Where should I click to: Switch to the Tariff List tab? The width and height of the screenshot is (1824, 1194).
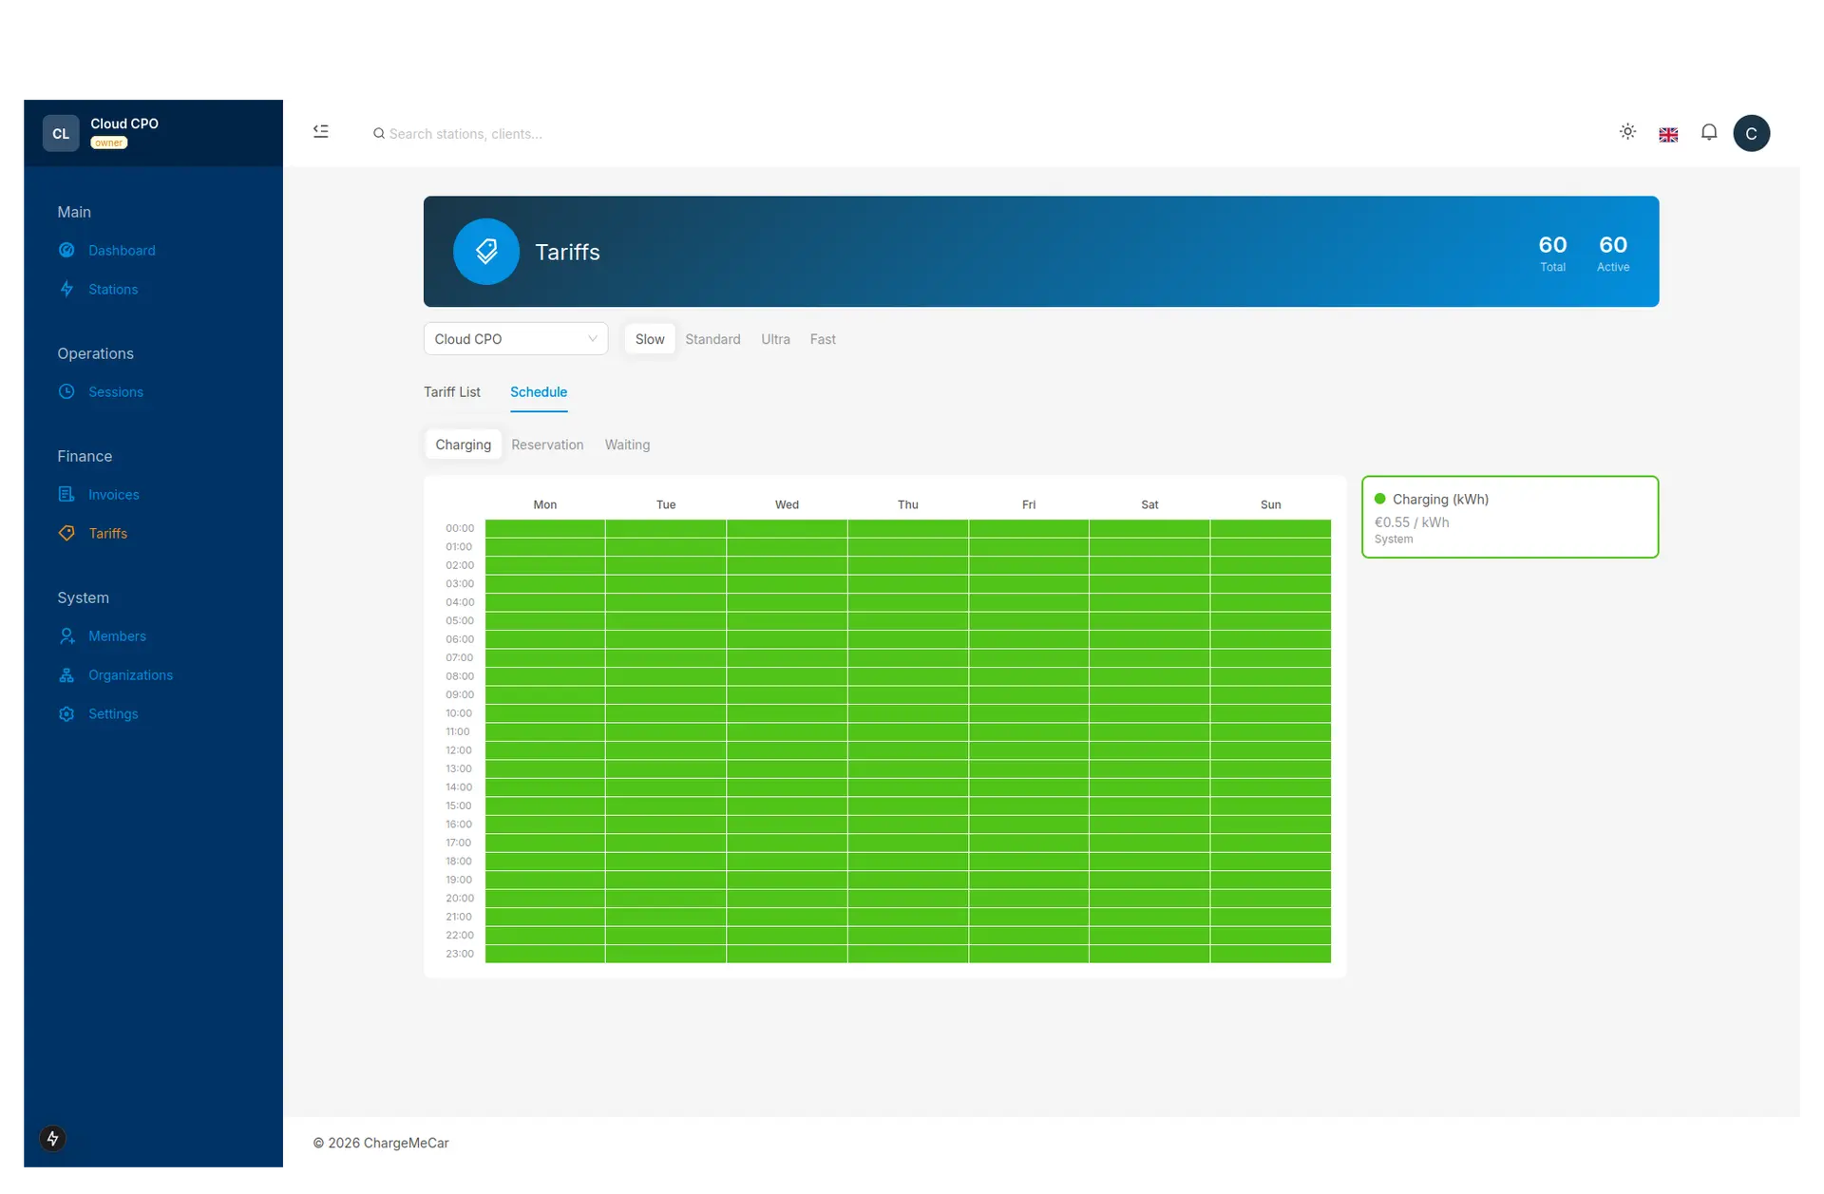(x=452, y=392)
